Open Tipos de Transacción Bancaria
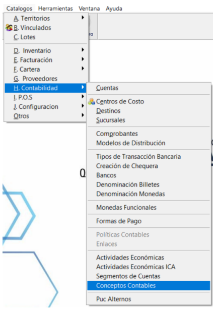218x312 pixels. coord(149,157)
